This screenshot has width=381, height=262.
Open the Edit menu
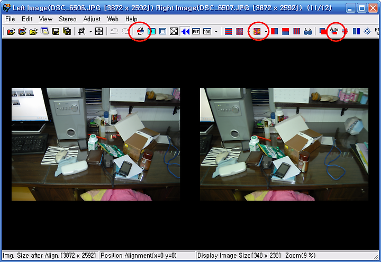[x=27, y=19]
